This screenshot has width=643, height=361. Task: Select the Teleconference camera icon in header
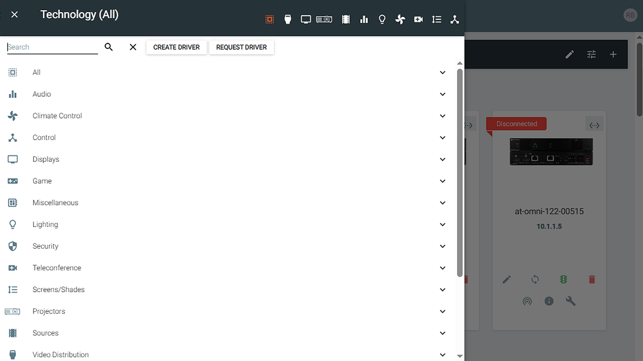coord(418,19)
